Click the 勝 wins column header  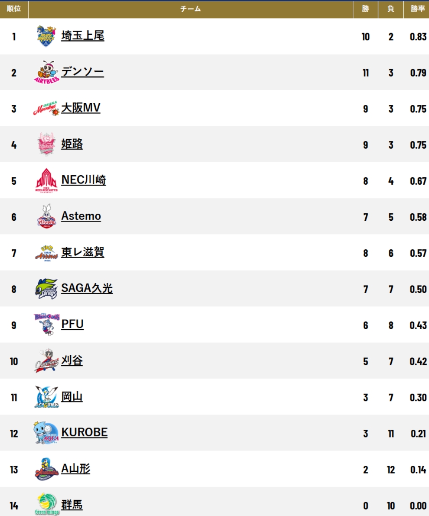pyautogui.click(x=365, y=9)
